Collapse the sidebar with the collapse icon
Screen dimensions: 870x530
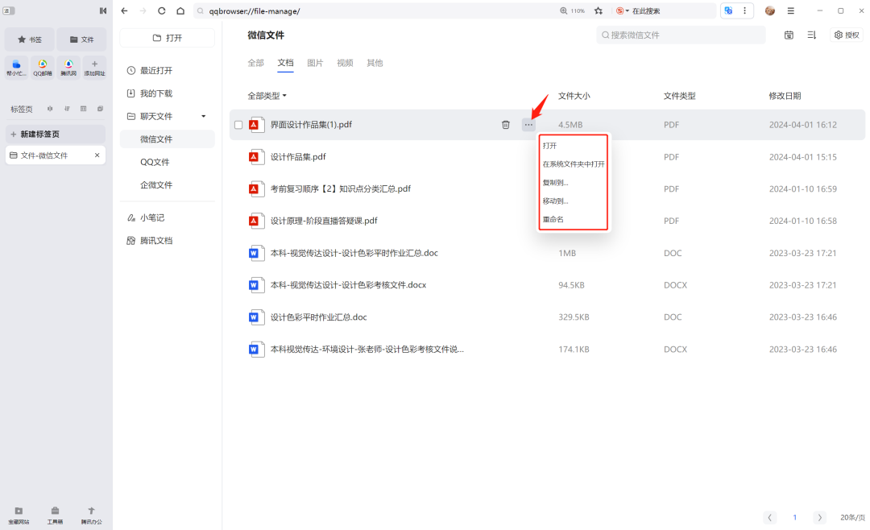[x=103, y=10]
